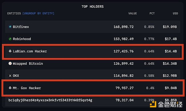Click the LuBian.com Hacker icon

point(10,51)
